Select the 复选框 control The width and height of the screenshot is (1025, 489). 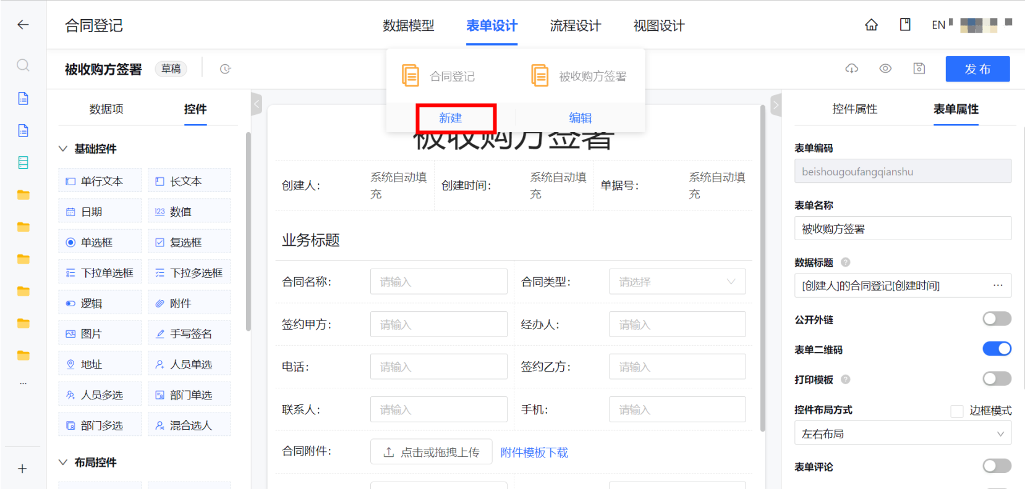coord(189,242)
